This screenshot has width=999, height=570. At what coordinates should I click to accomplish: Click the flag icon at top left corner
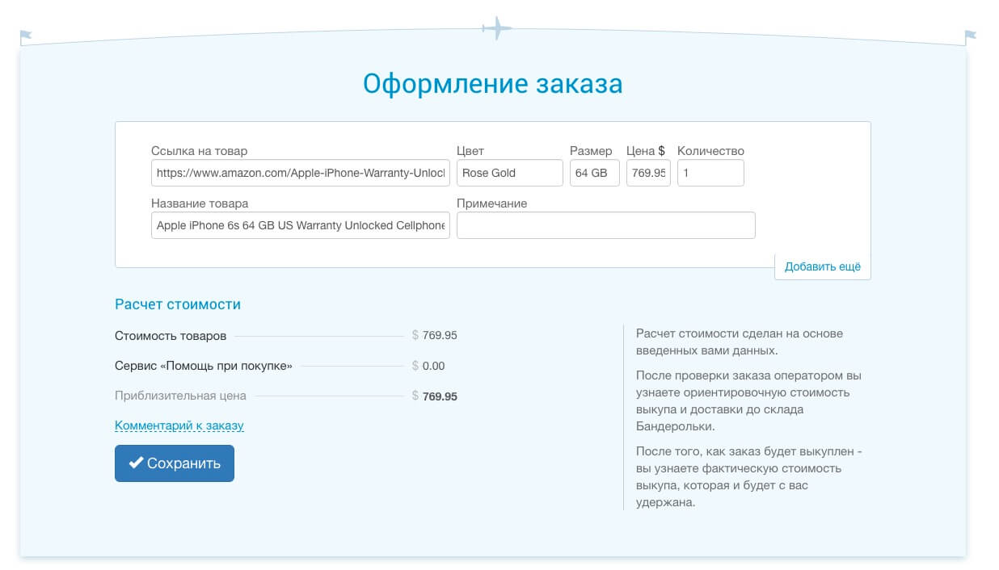pos(26,36)
